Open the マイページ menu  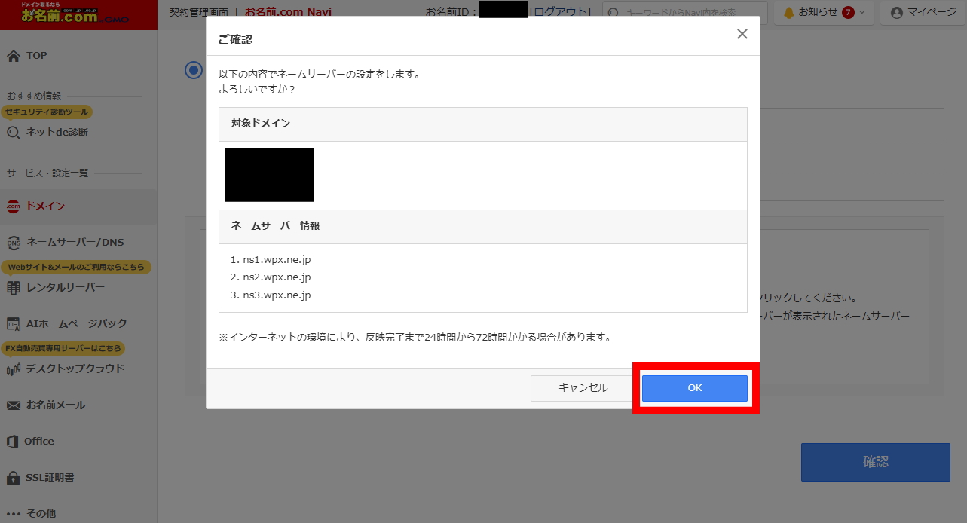point(923,13)
